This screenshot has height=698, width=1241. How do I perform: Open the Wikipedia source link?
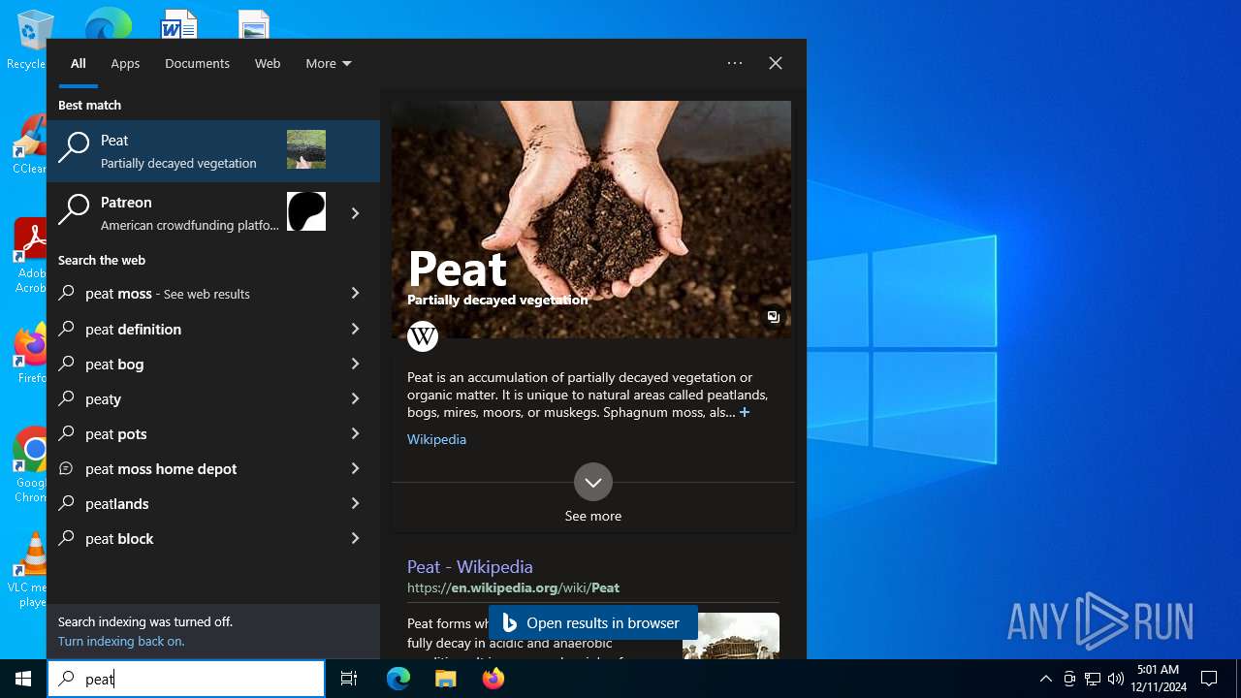436,439
